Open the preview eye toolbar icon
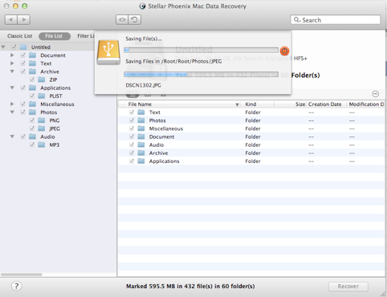Viewport: 387px width, 297px height. (x=122, y=19)
